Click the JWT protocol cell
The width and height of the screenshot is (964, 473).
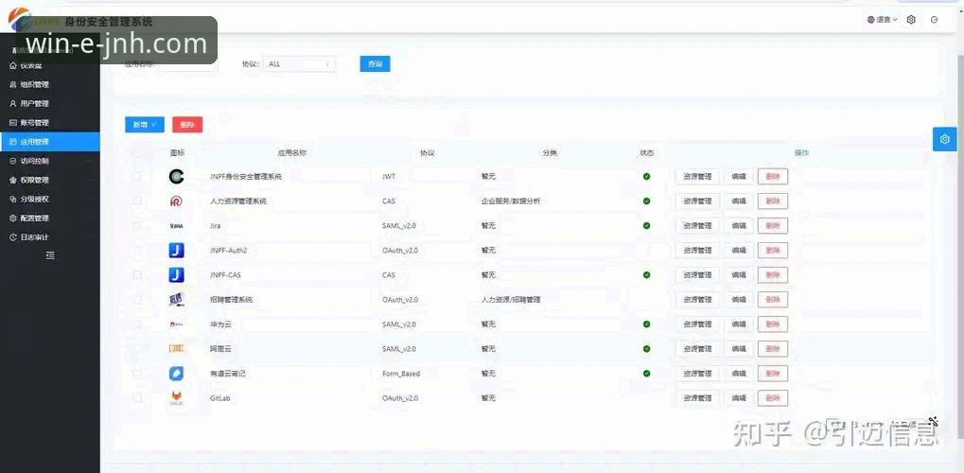pos(389,177)
